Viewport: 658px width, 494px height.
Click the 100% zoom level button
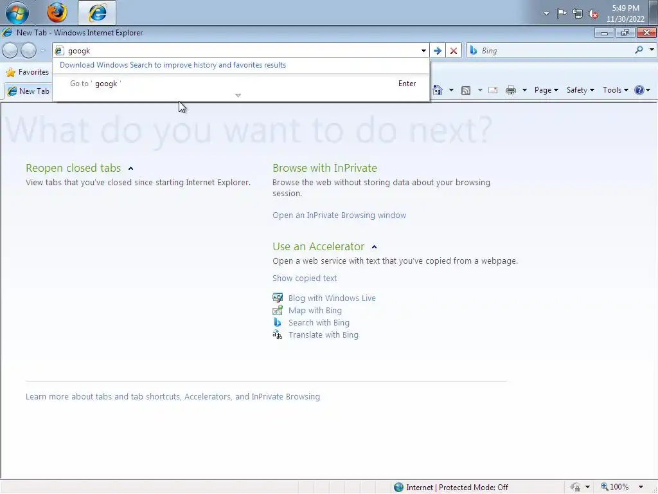tap(615, 487)
